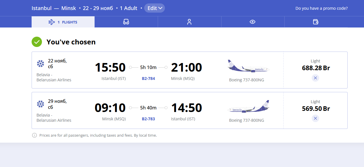Viewport: 364px width, 167px height.
Task: Open the payment wallet step icon
Action: (316, 22)
